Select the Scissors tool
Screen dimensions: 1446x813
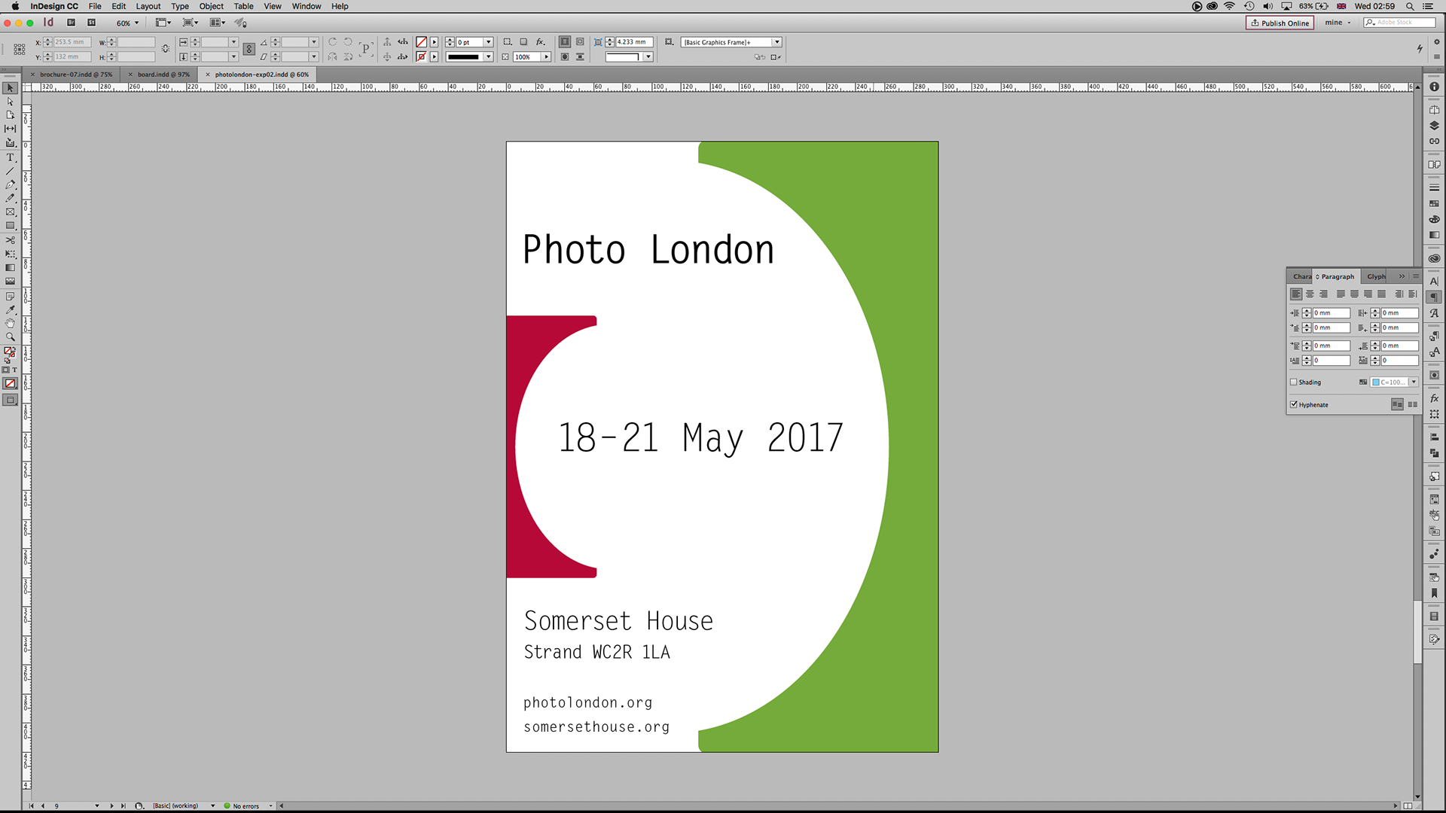click(11, 240)
